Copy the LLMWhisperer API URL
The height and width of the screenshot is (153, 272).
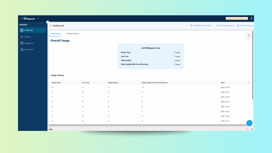click(x=201, y=26)
